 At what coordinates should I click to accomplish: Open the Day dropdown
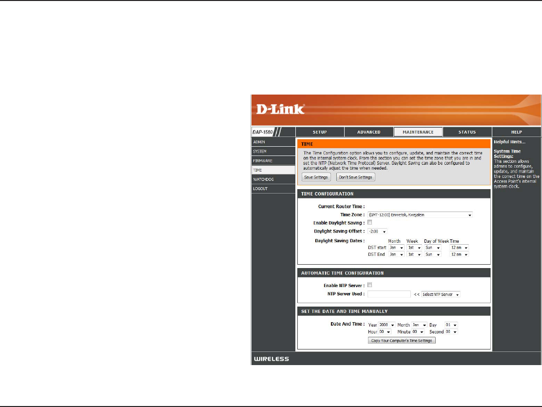tap(451, 325)
